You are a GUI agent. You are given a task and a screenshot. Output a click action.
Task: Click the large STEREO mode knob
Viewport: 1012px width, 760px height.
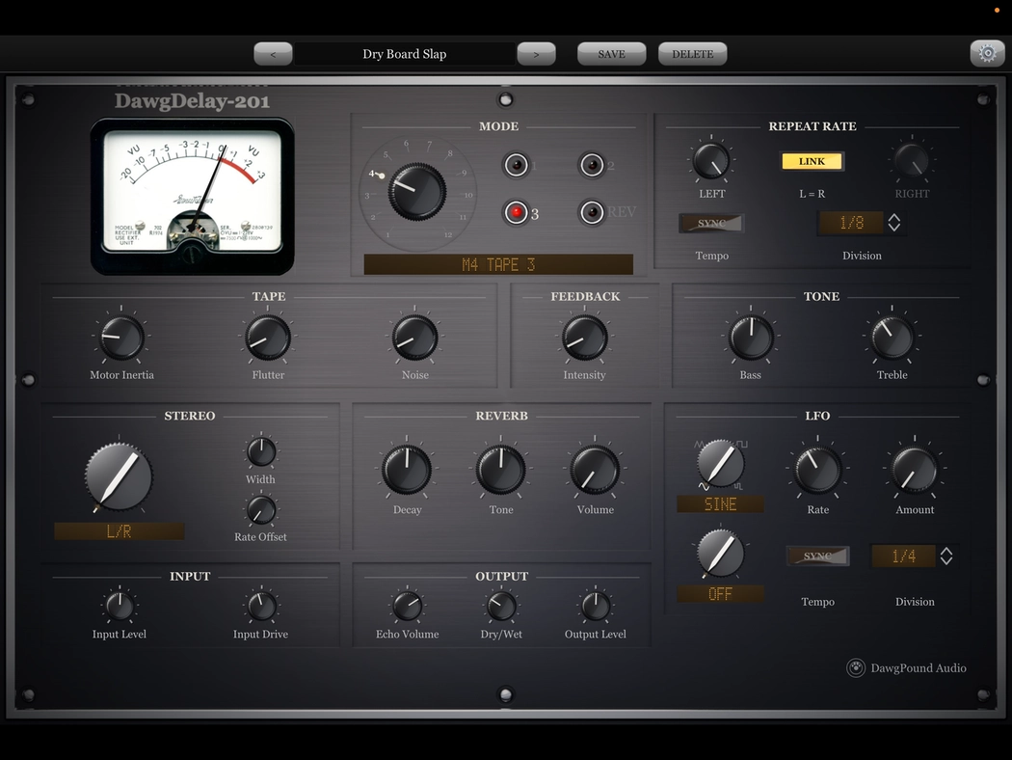click(119, 477)
